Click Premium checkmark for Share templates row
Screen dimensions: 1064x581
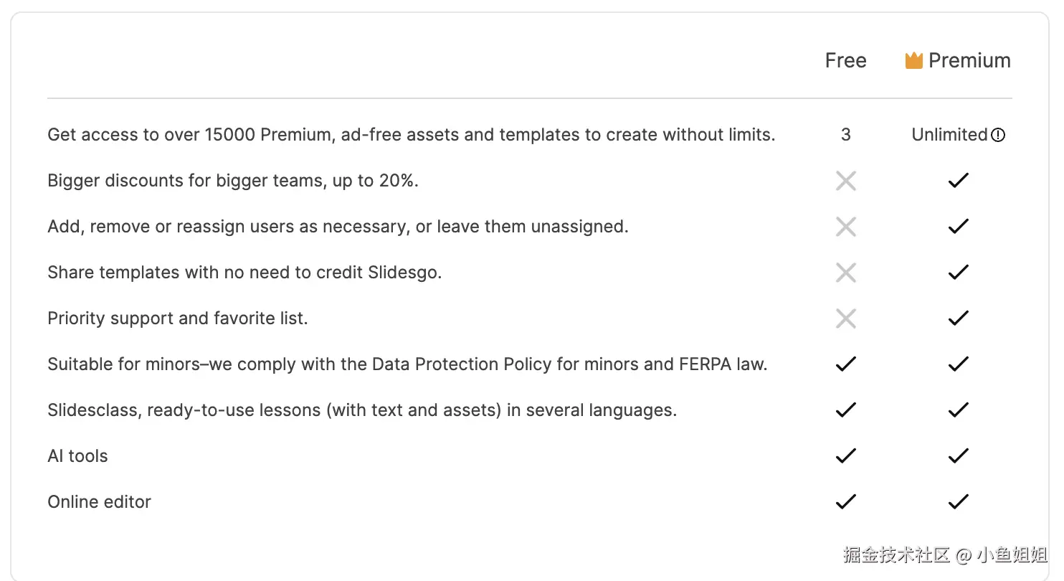[x=958, y=273]
